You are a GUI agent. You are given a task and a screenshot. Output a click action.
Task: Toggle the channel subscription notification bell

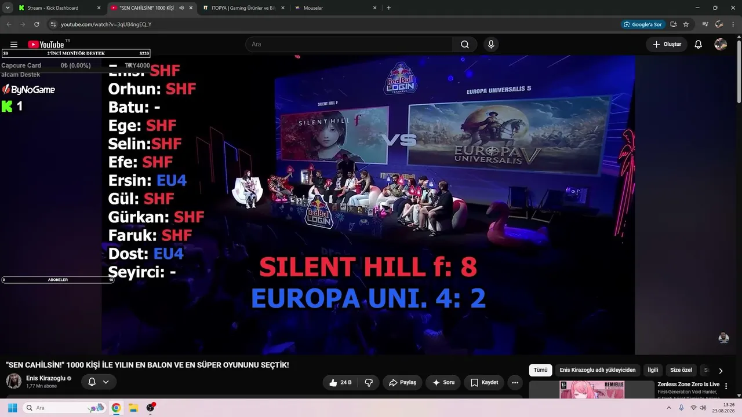click(92, 382)
